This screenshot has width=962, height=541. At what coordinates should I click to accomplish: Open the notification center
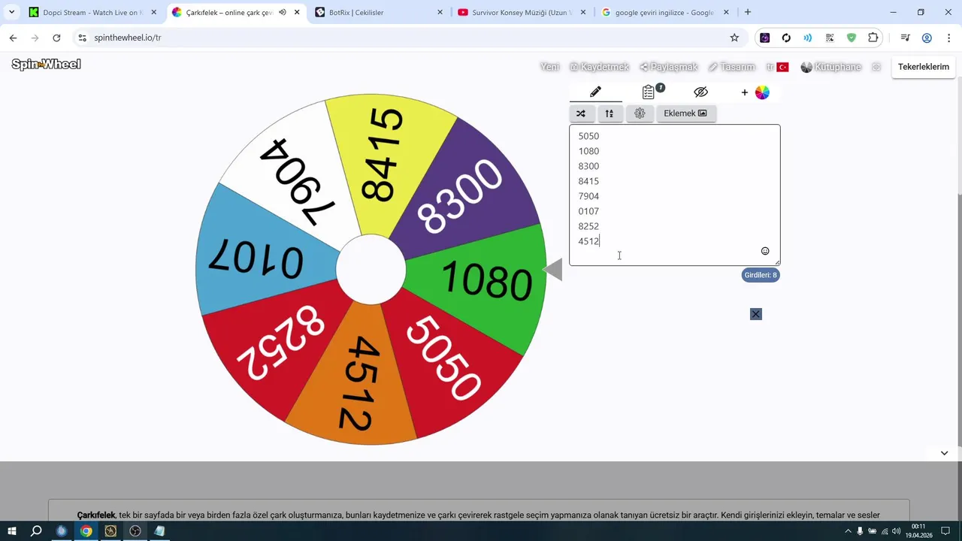946,531
